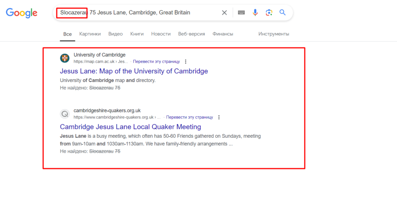Select the Все tab

point(67,34)
